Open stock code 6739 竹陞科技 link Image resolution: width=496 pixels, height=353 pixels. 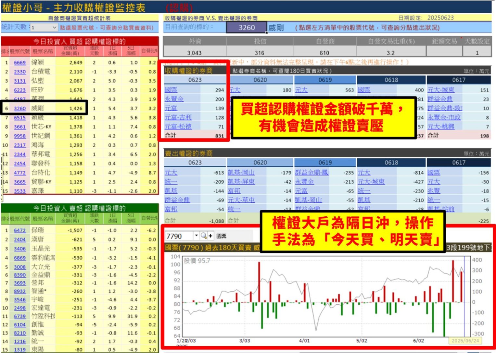(x=20, y=316)
